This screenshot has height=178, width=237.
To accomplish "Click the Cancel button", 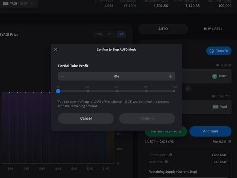I will click(86, 118).
